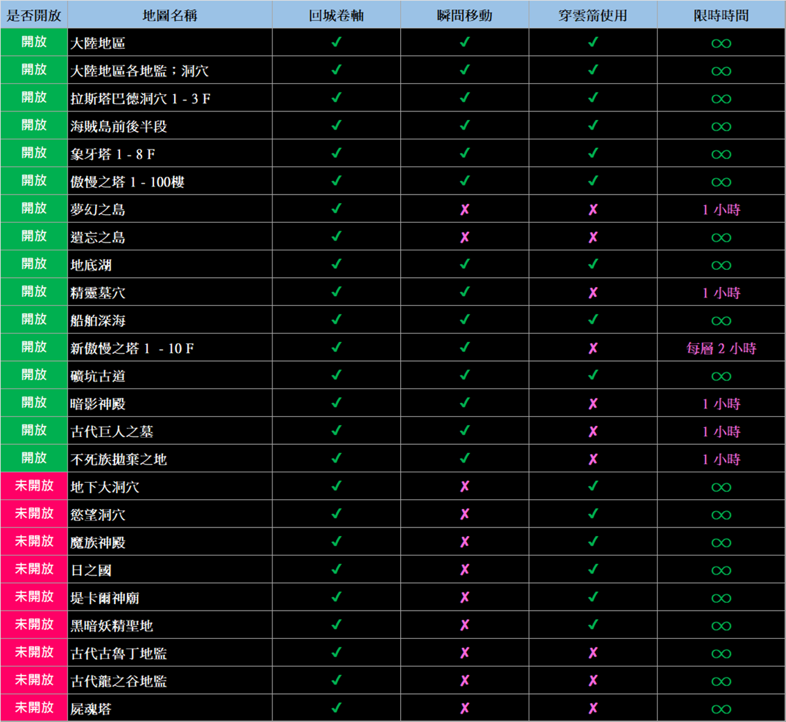Click the 每層 2 小時 time limit cell
The width and height of the screenshot is (786, 722).
pyautogui.click(x=721, y=349)
